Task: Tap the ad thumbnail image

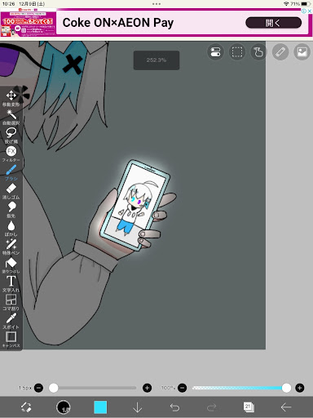Action: [29, 23]
